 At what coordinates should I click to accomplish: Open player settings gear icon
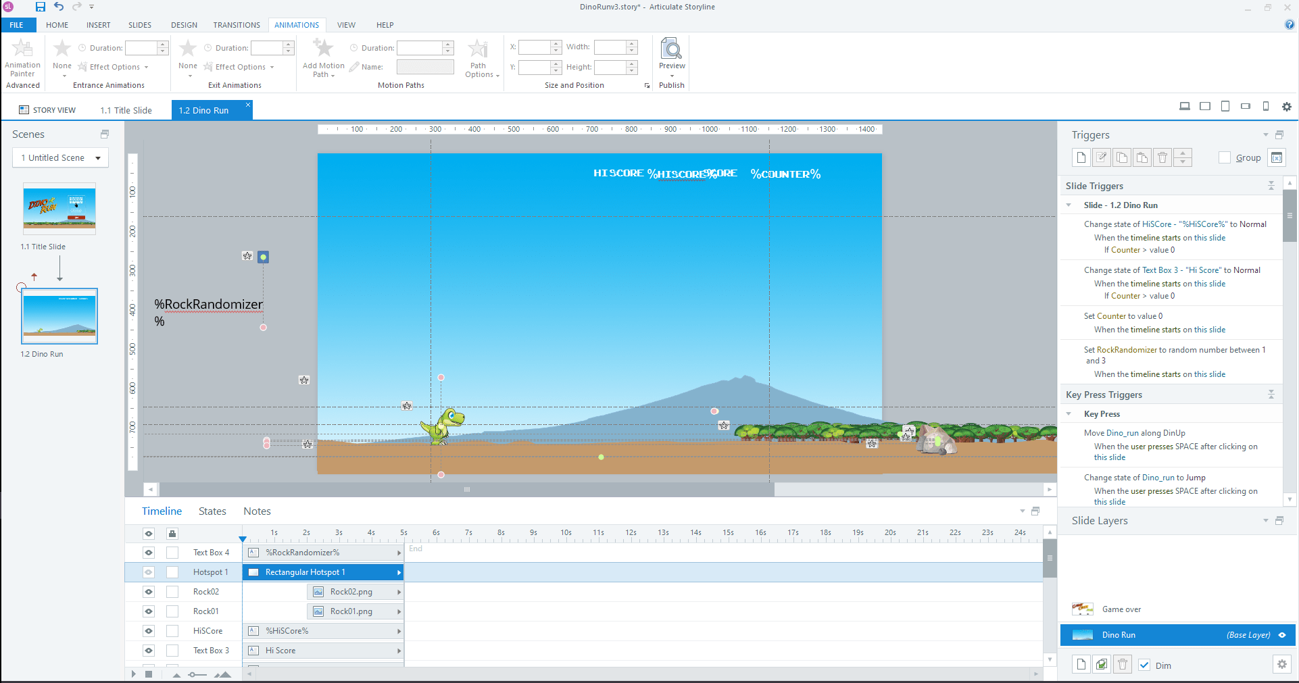point(1286,107)
